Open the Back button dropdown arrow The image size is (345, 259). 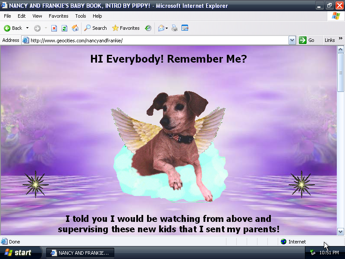27,28
